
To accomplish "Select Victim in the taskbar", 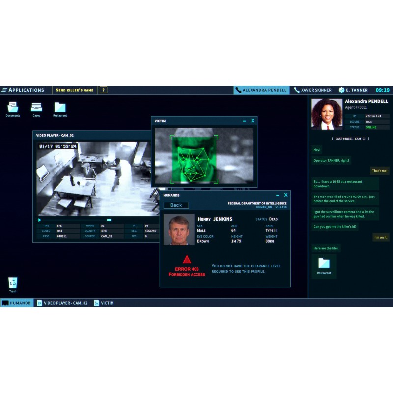I will pyautogui.click(x=104, y=303).
